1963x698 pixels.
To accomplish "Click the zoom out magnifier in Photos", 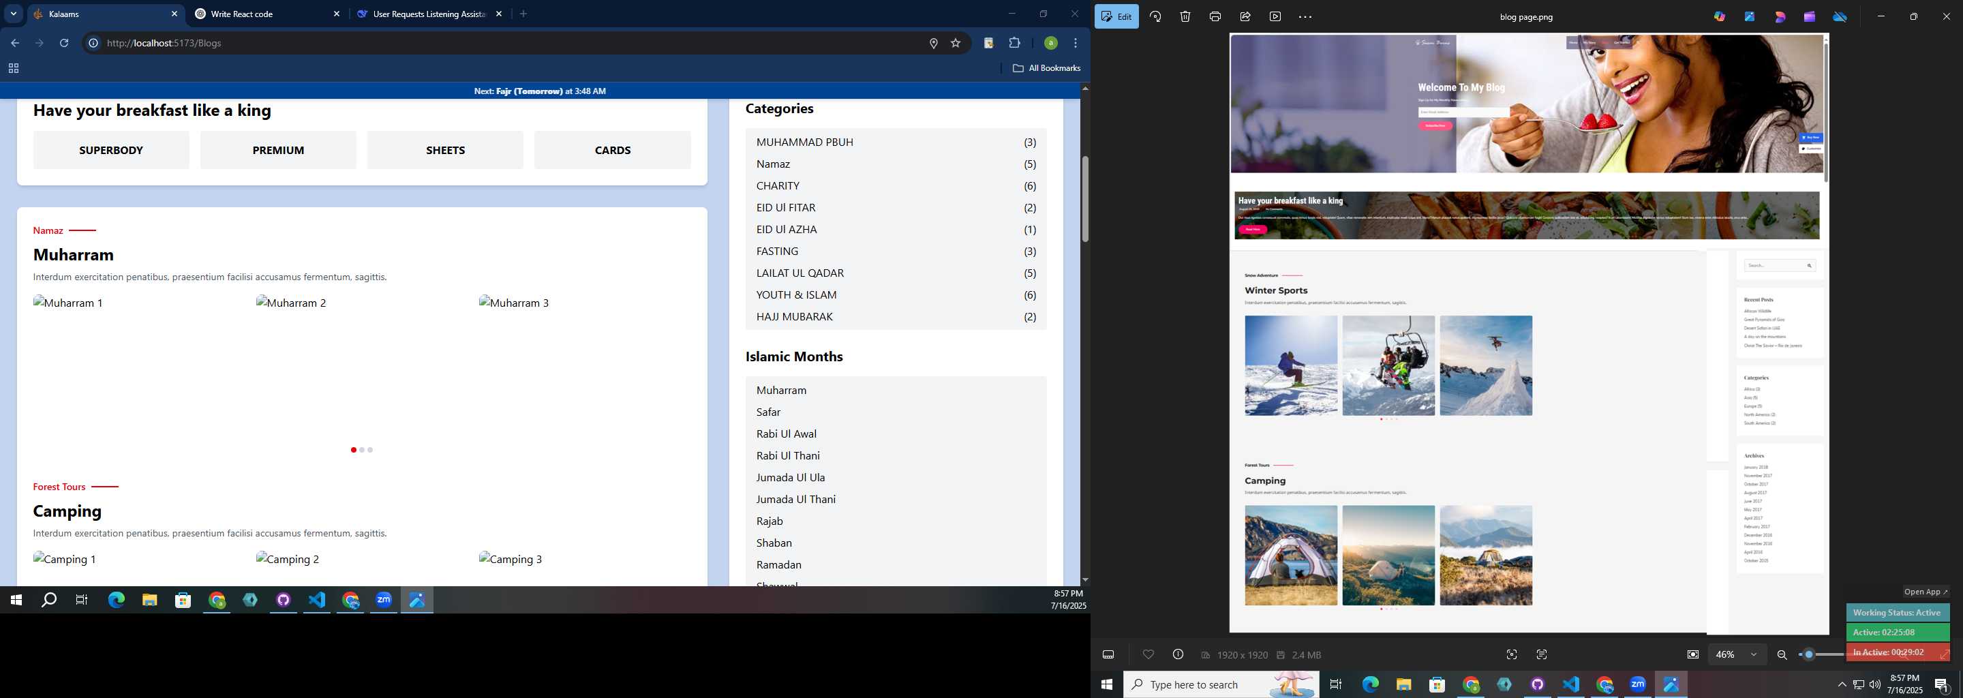I will click(x=1782, y=654).
